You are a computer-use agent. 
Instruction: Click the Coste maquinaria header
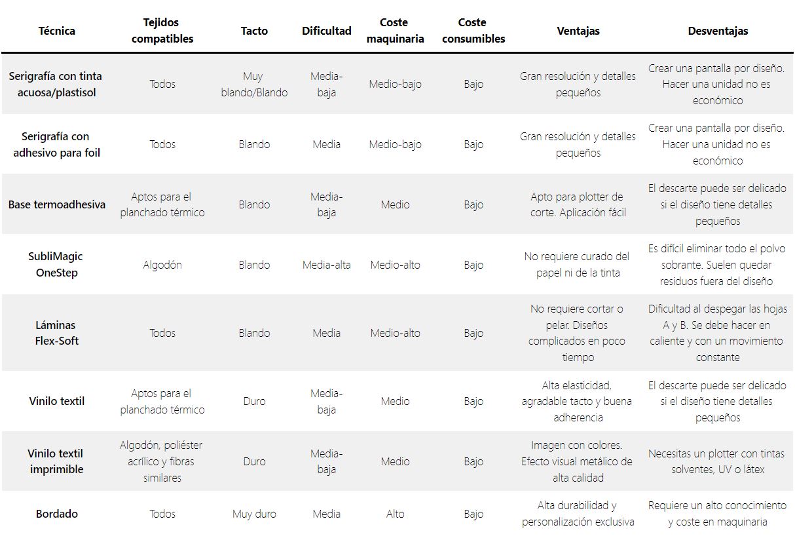395,31
